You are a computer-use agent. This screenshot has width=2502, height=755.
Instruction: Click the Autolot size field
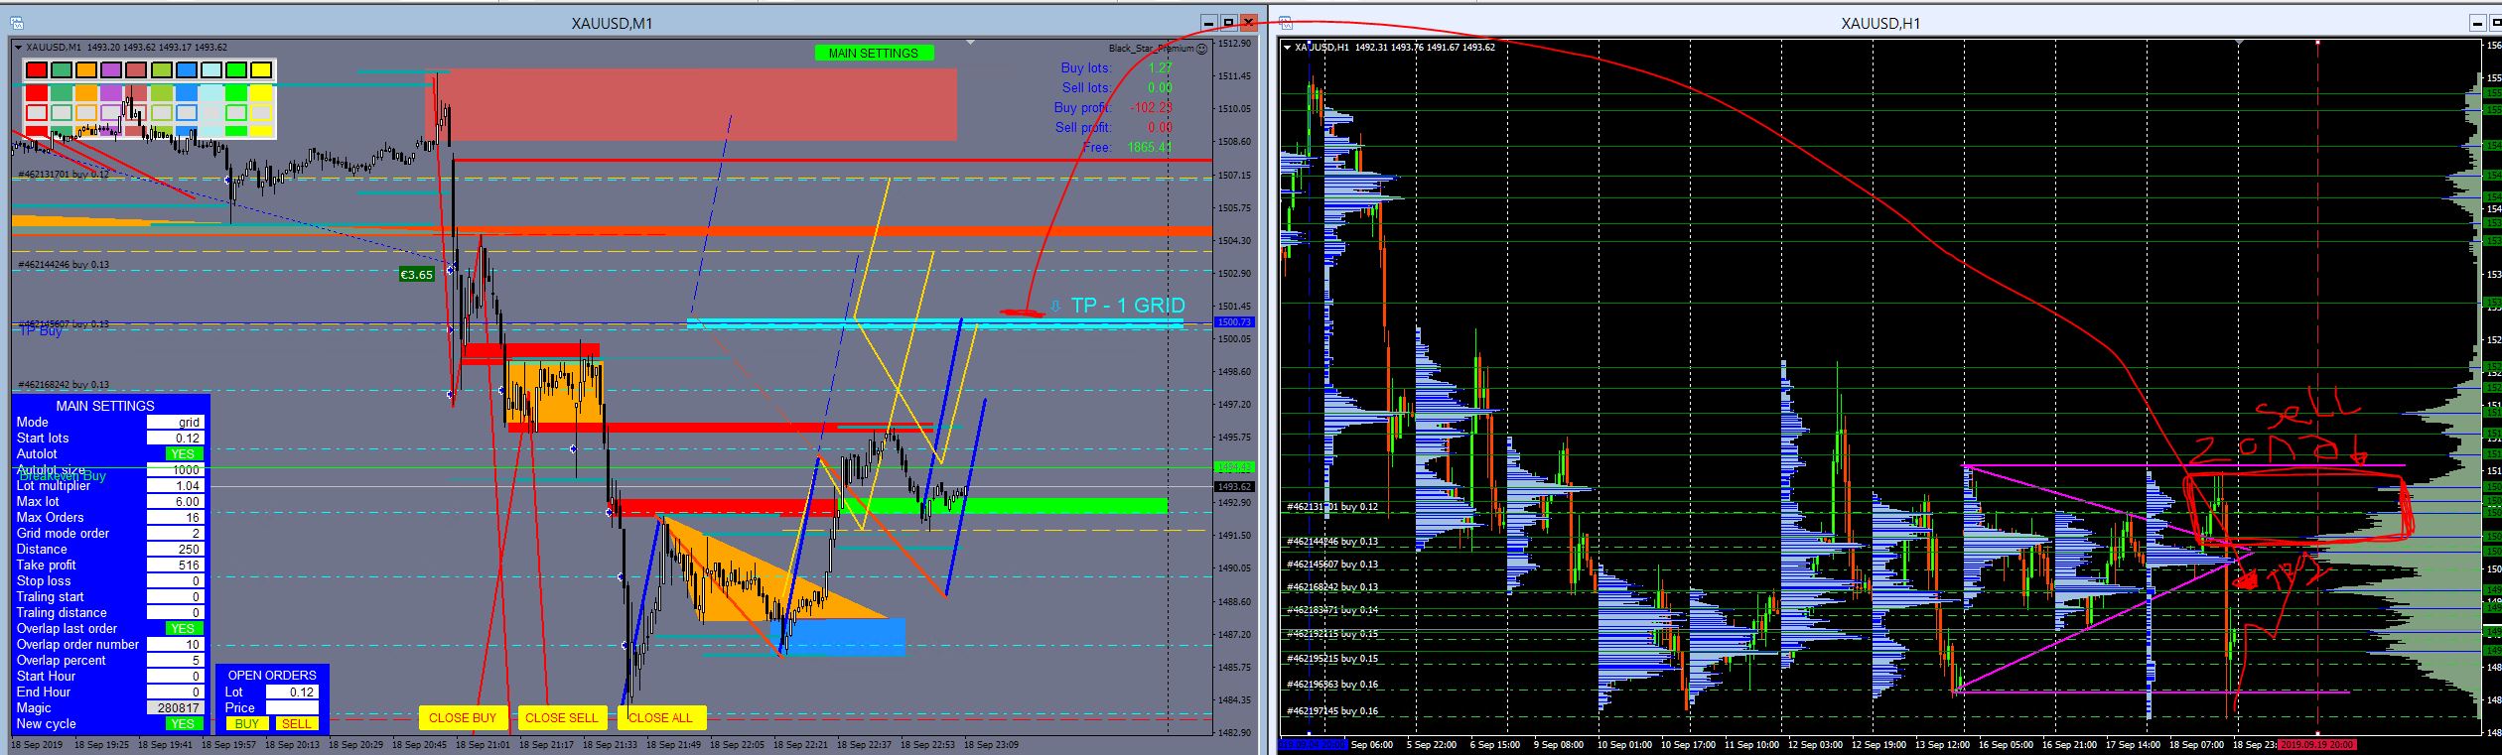[176, 469]
